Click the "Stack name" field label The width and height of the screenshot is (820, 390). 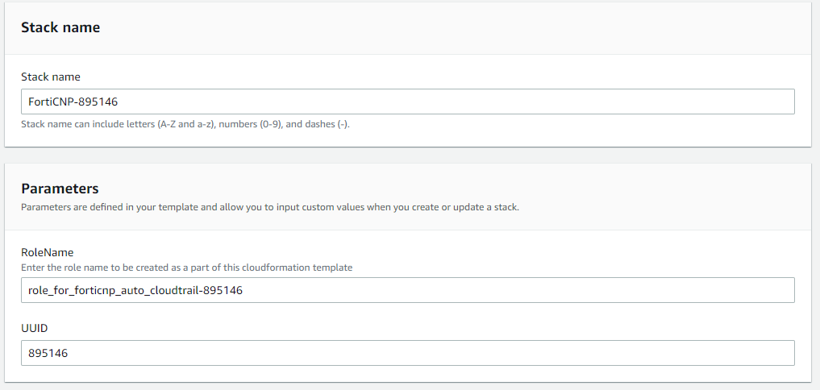51,77
